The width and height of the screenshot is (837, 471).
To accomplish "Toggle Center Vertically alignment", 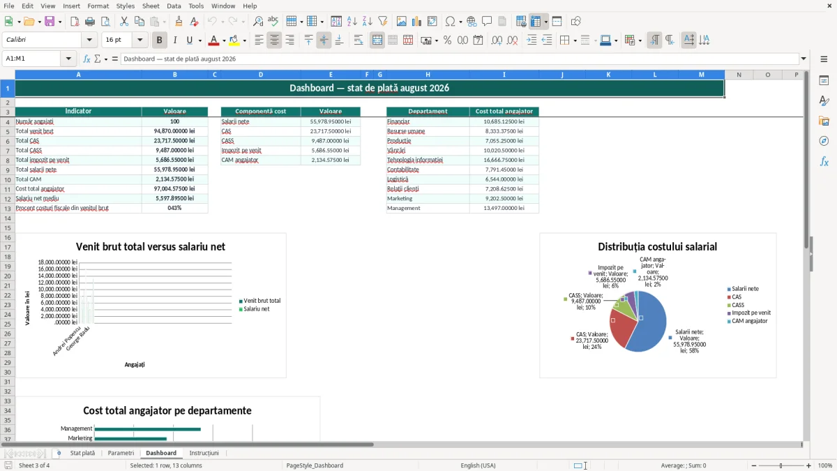I will [324, 40].
